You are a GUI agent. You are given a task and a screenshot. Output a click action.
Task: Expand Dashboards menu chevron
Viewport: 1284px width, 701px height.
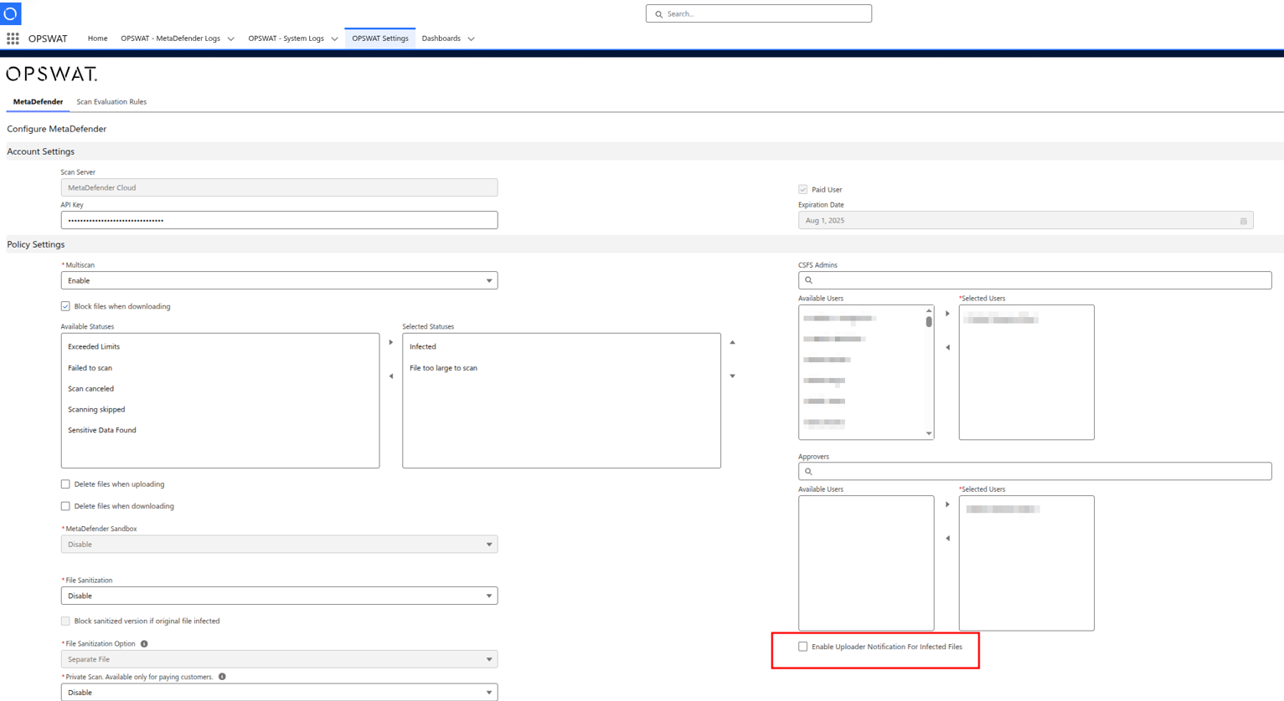pos(471,38)
